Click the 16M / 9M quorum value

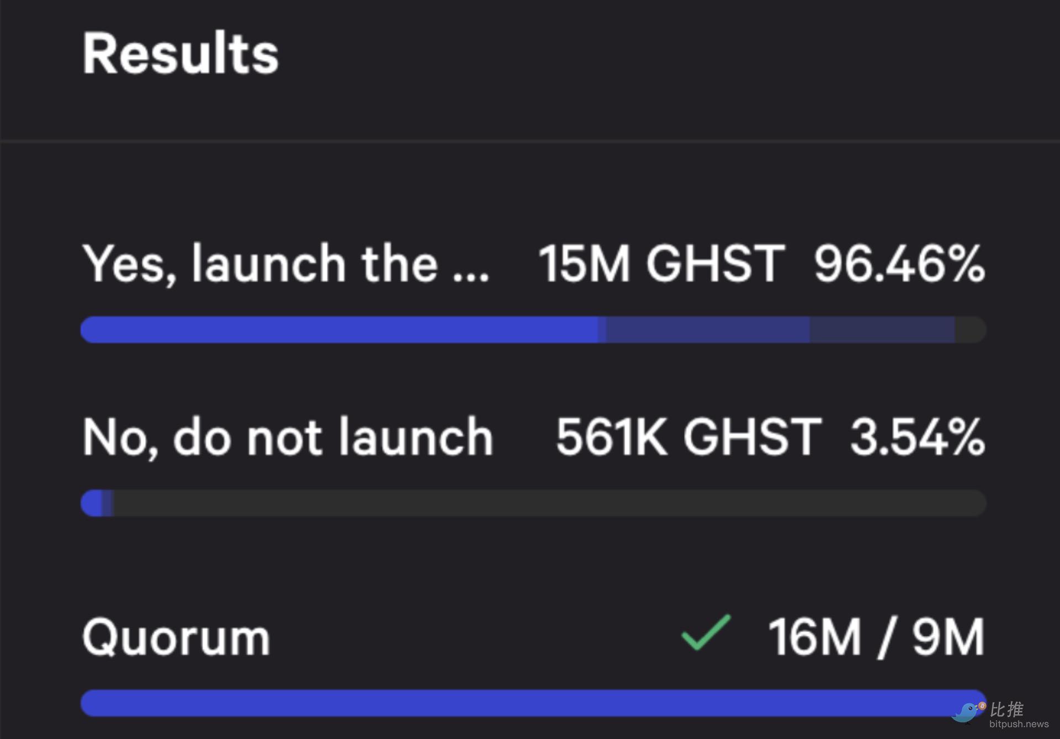click(x=876, y=637)
